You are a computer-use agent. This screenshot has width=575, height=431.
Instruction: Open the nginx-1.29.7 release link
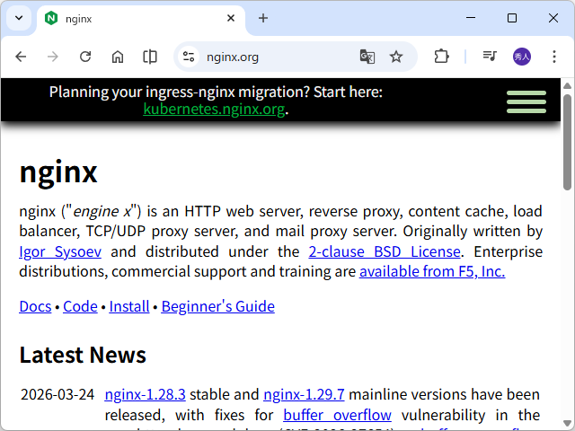304,395
